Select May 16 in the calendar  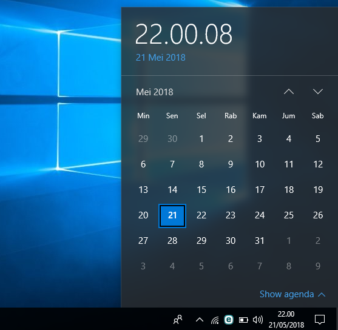231,190
